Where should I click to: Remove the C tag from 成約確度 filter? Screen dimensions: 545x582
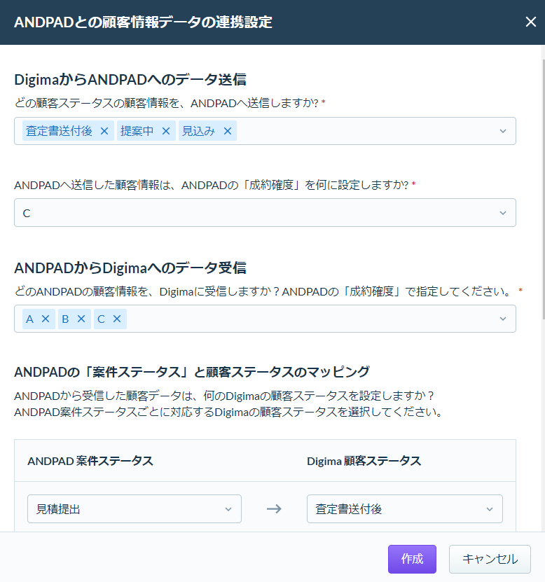[117, 319]
